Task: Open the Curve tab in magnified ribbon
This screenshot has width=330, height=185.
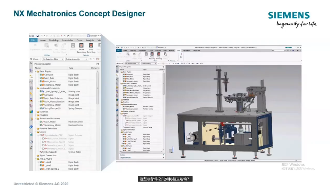Action: pos(79,40)
